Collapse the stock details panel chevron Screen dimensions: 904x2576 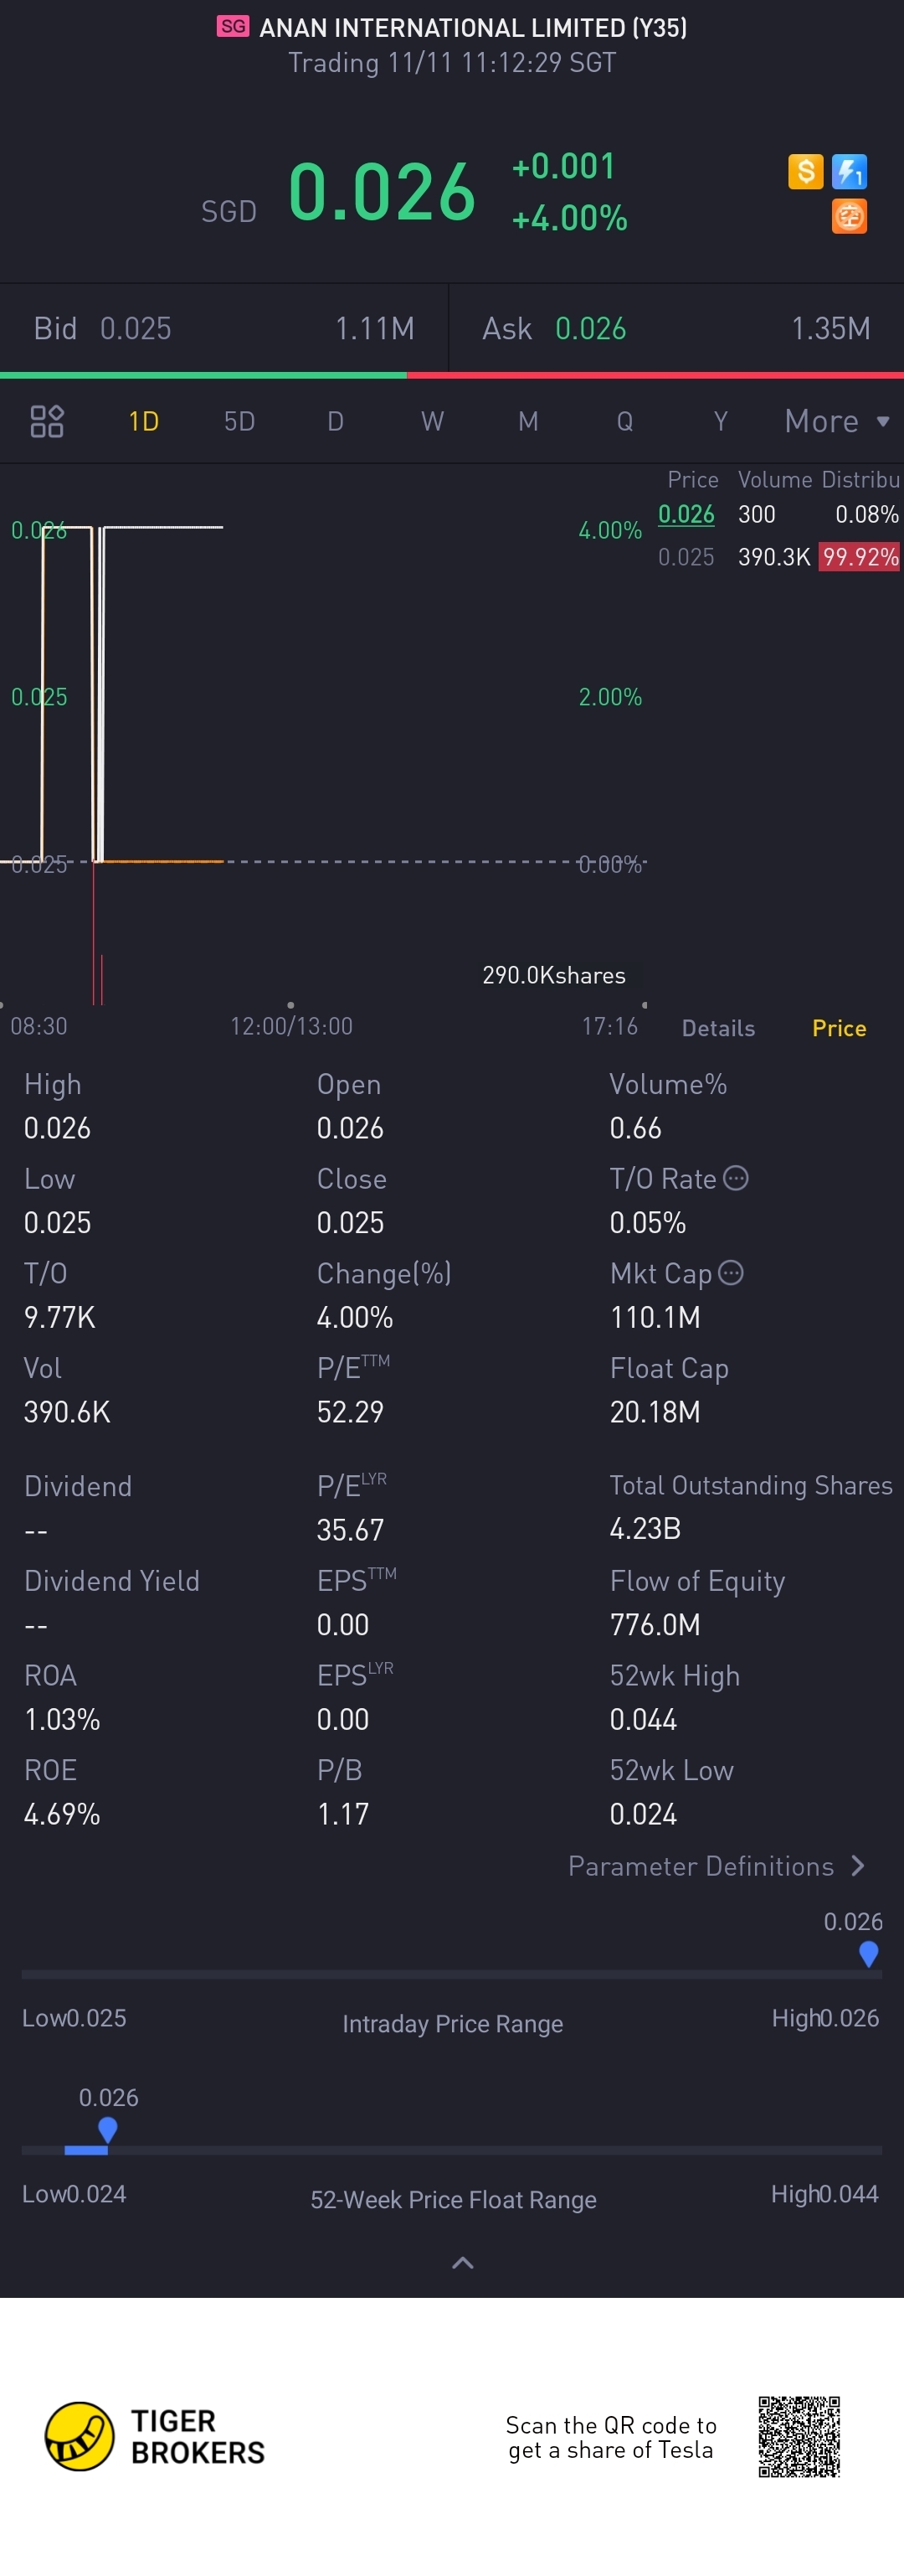coord(463,2262)
